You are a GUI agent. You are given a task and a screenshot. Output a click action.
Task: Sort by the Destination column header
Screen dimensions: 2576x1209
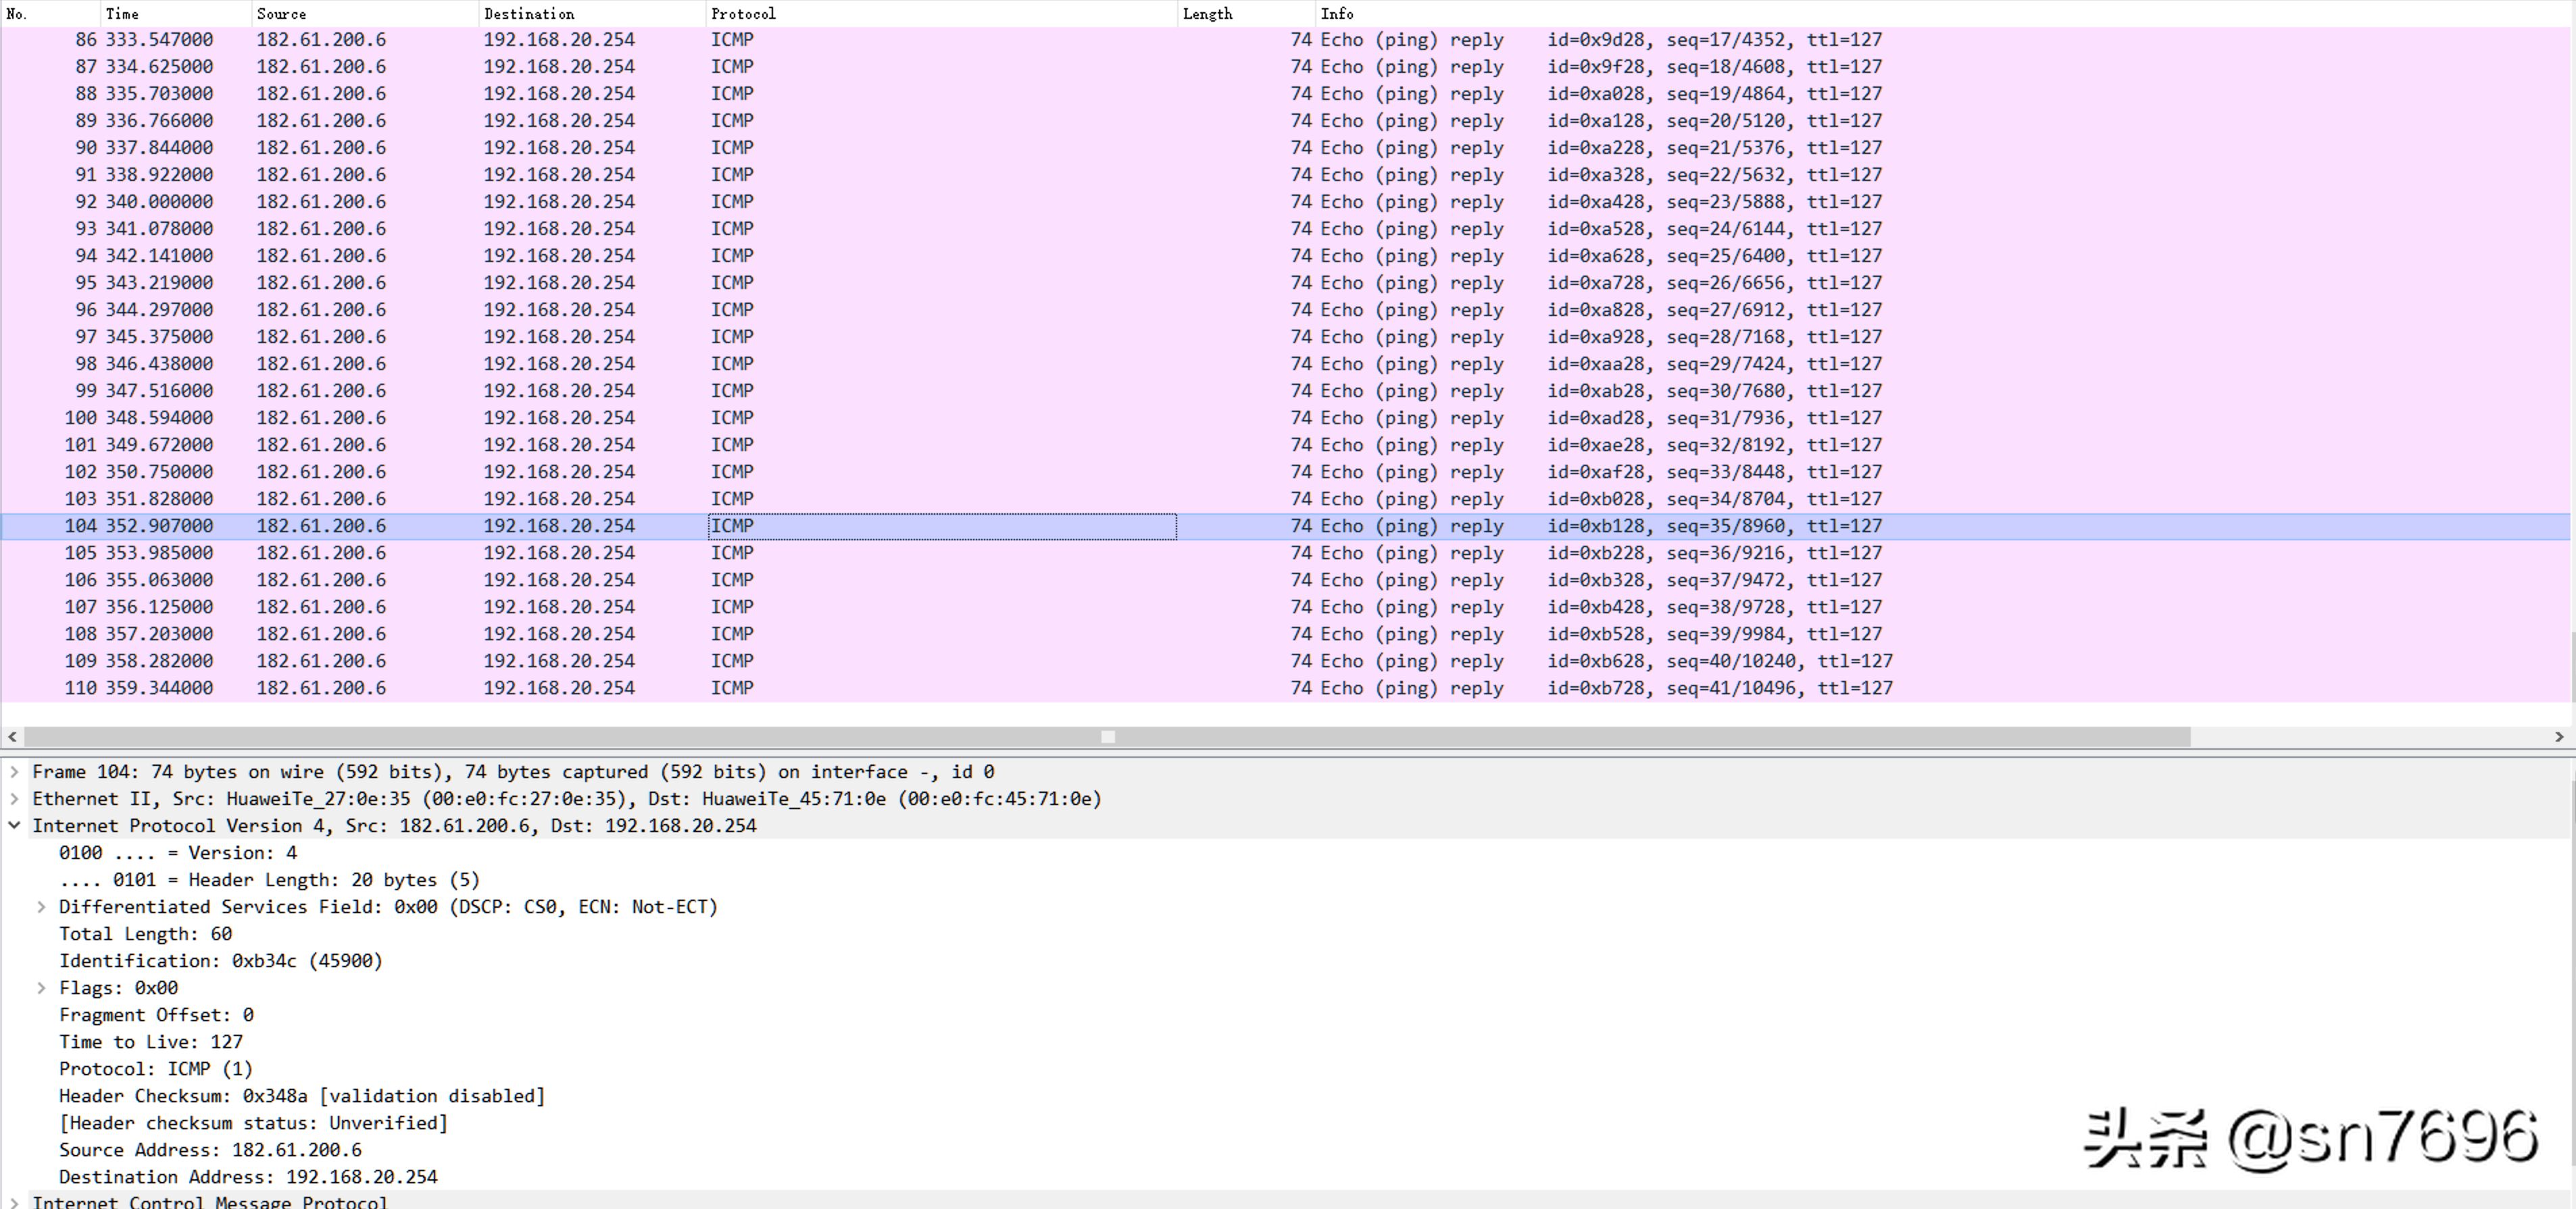click(592, 13)
